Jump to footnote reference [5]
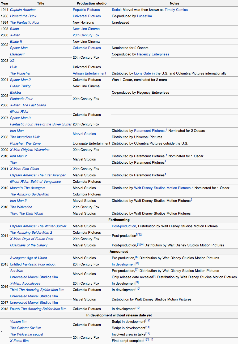This screenshot has width=238, height=344. pos(137,257)
